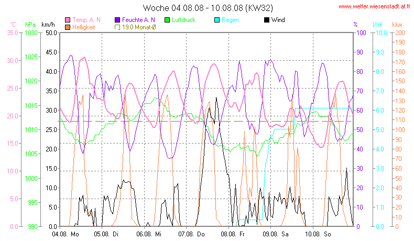
Task: Click the 995 value on pressure axis
Action: click(x=32, y=202)
